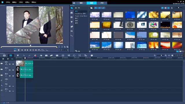Mute the first overlay track
185x104 pixels.
10,70
